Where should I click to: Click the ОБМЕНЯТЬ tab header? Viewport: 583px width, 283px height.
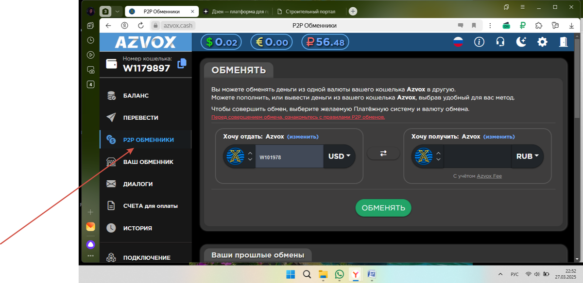[x=239, y=70]
